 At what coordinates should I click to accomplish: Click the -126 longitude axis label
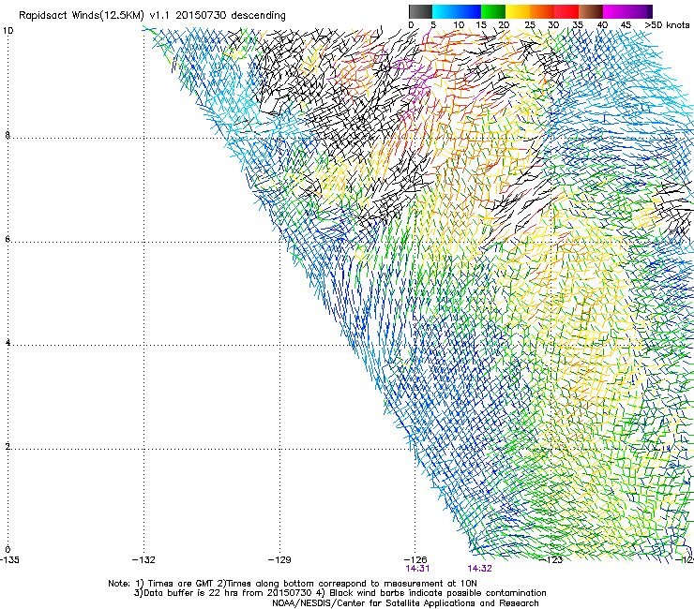pyautogui.click(x=415, y=560)
